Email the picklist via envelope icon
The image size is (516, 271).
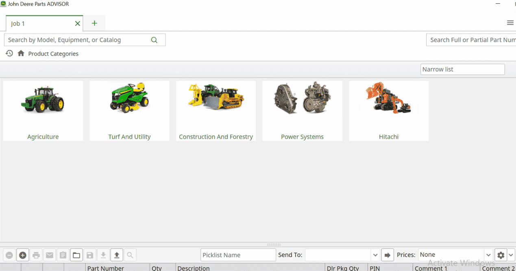point(50,255)
